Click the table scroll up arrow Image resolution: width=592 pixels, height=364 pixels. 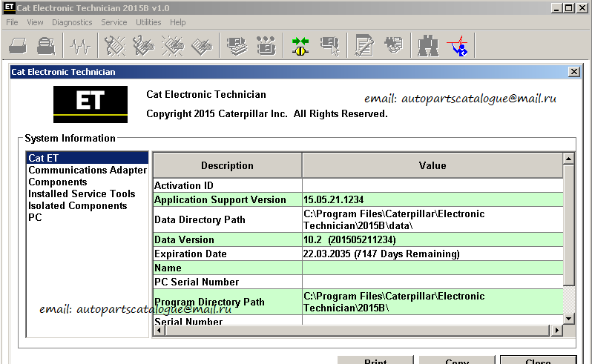click(568, 159)
